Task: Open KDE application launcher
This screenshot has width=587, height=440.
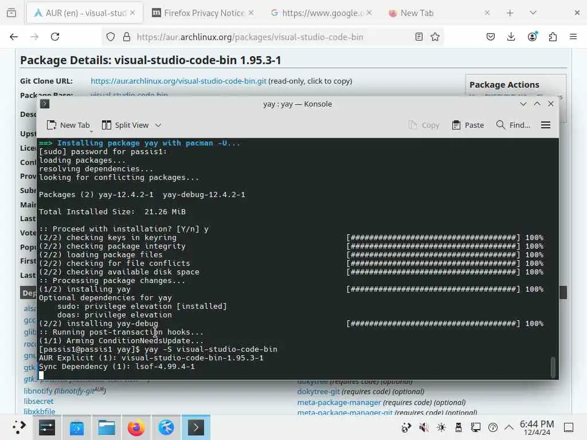Action: [18, 427]
